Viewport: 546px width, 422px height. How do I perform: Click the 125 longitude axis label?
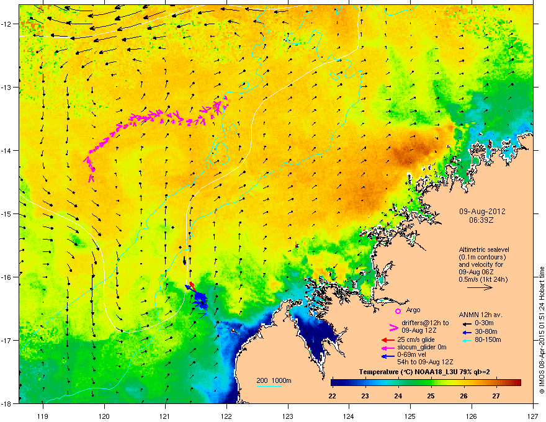pos(410,416)
